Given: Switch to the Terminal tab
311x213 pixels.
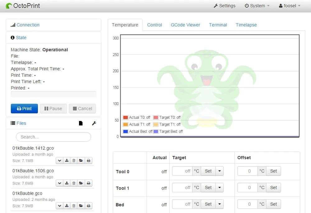Looking at the screenshot, I should point(218,25).
